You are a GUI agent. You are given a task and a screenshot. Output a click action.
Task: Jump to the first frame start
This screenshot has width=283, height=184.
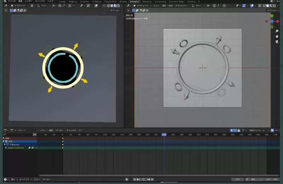tap(134, 179)
